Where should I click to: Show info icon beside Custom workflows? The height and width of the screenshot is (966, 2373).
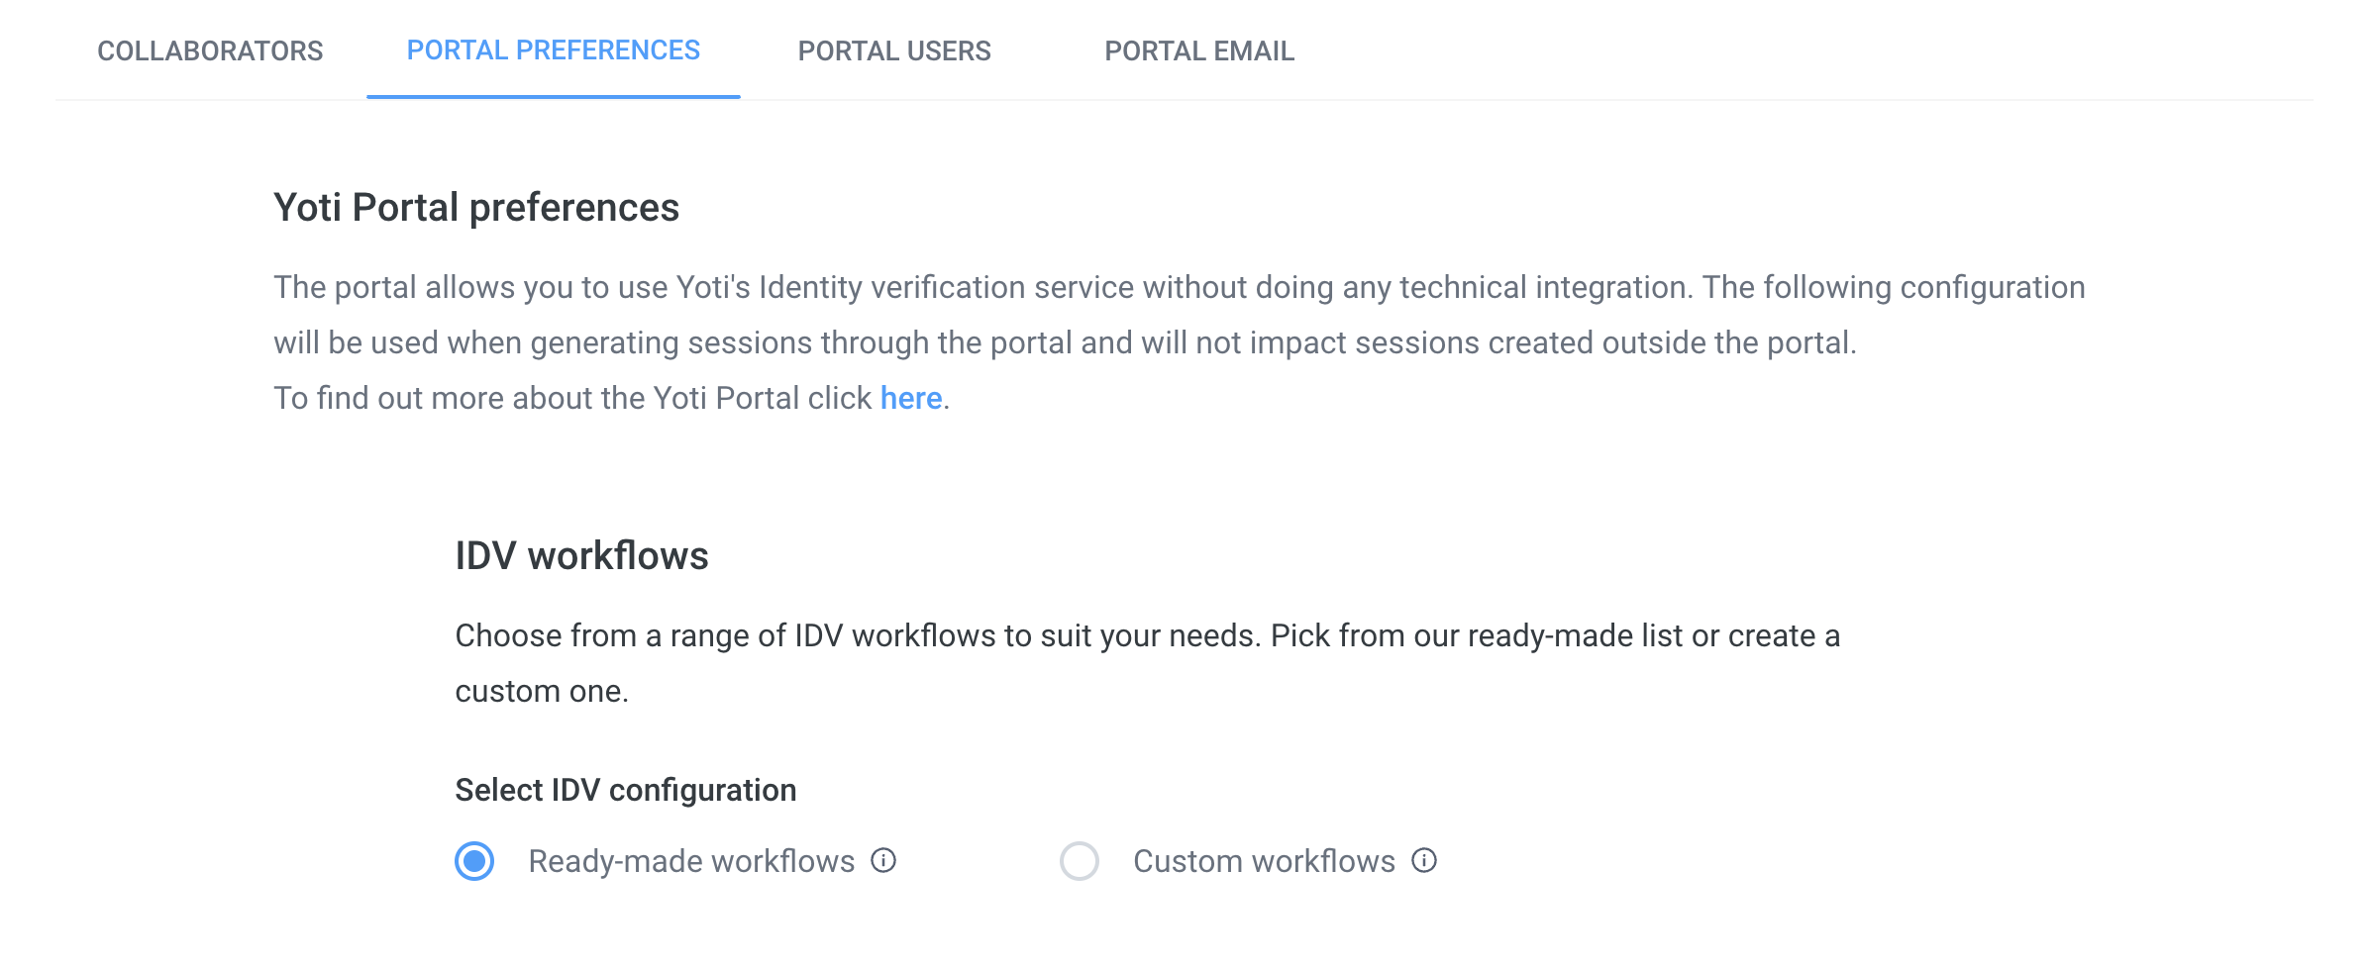click(x=1424, y=860)
